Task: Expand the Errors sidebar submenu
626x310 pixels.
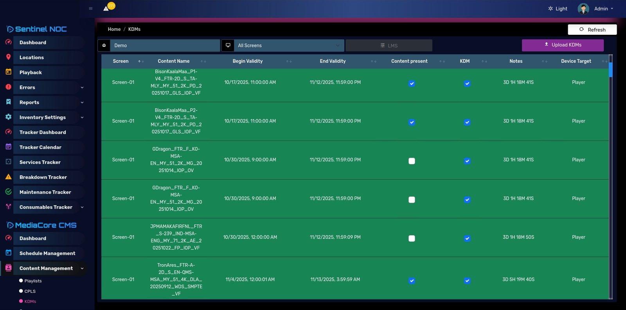Action: click(x=82, y=87)
